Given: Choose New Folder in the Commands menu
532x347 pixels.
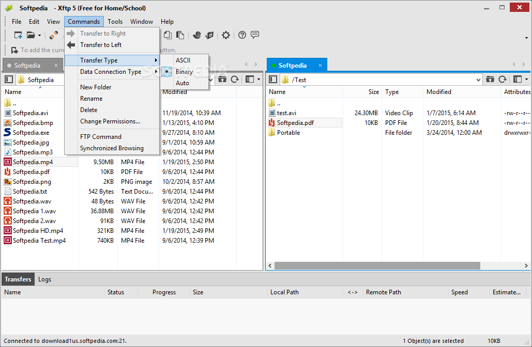Looking at the screenshot, I should [112, 87].
